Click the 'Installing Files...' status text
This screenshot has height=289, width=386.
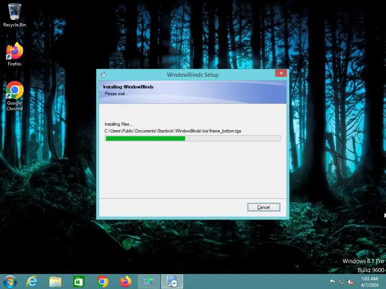point(119,124)
